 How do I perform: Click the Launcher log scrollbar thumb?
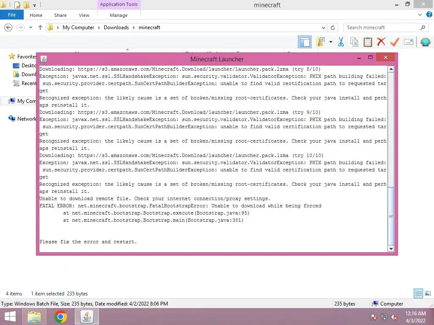[x=391, y=216]
